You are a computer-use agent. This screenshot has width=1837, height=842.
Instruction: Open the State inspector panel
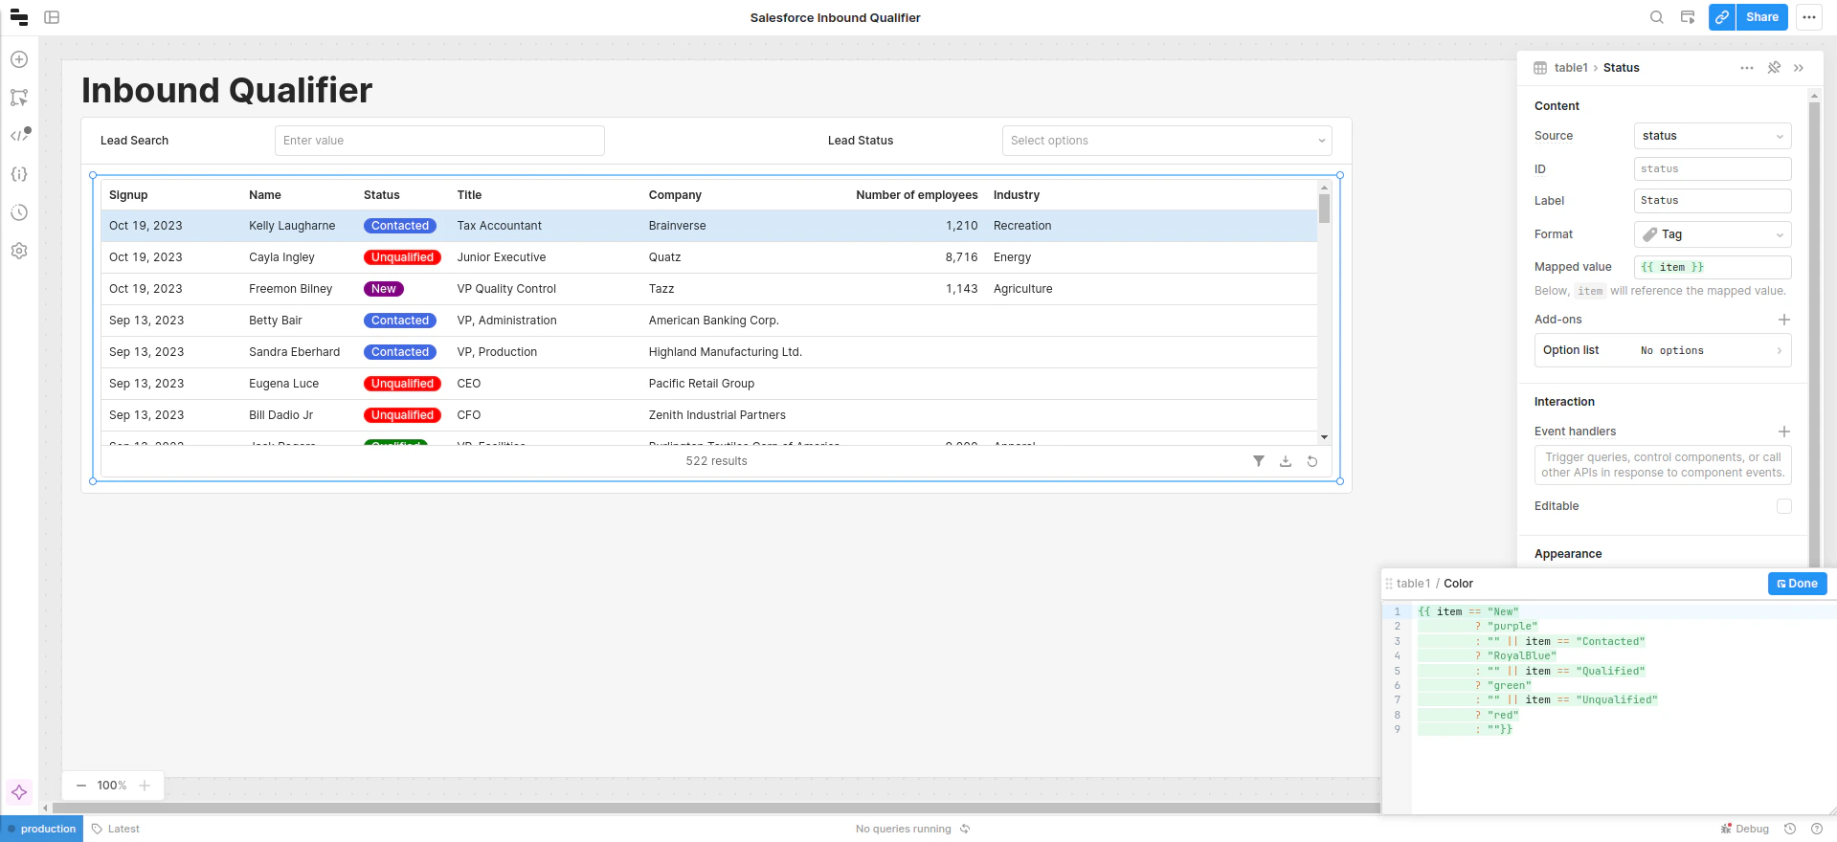coord(19,174)
